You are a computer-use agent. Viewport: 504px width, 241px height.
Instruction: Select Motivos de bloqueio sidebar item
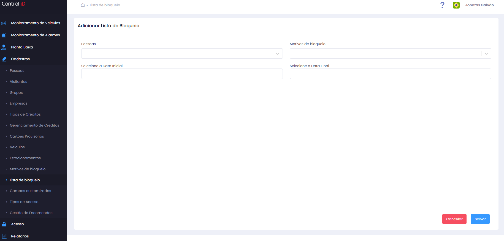28,169
